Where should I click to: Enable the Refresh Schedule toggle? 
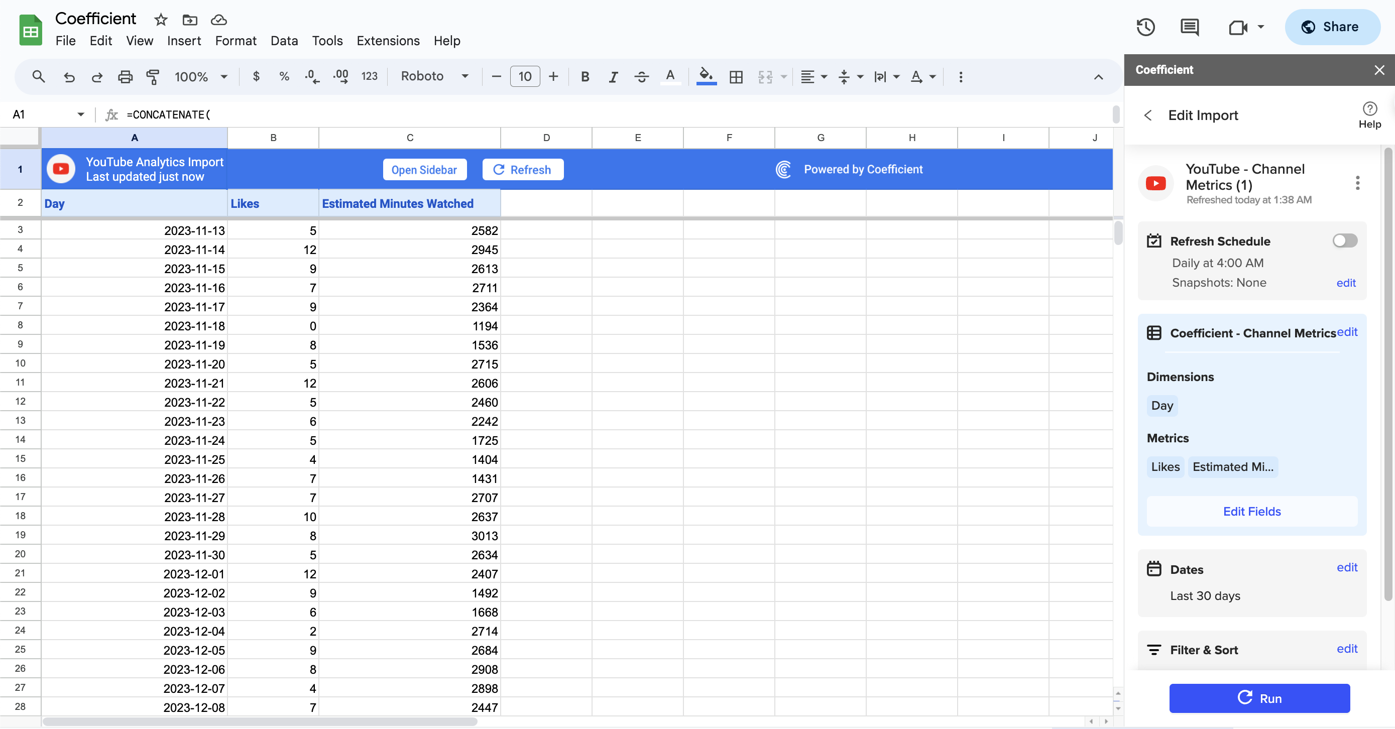coord(1345,240)
